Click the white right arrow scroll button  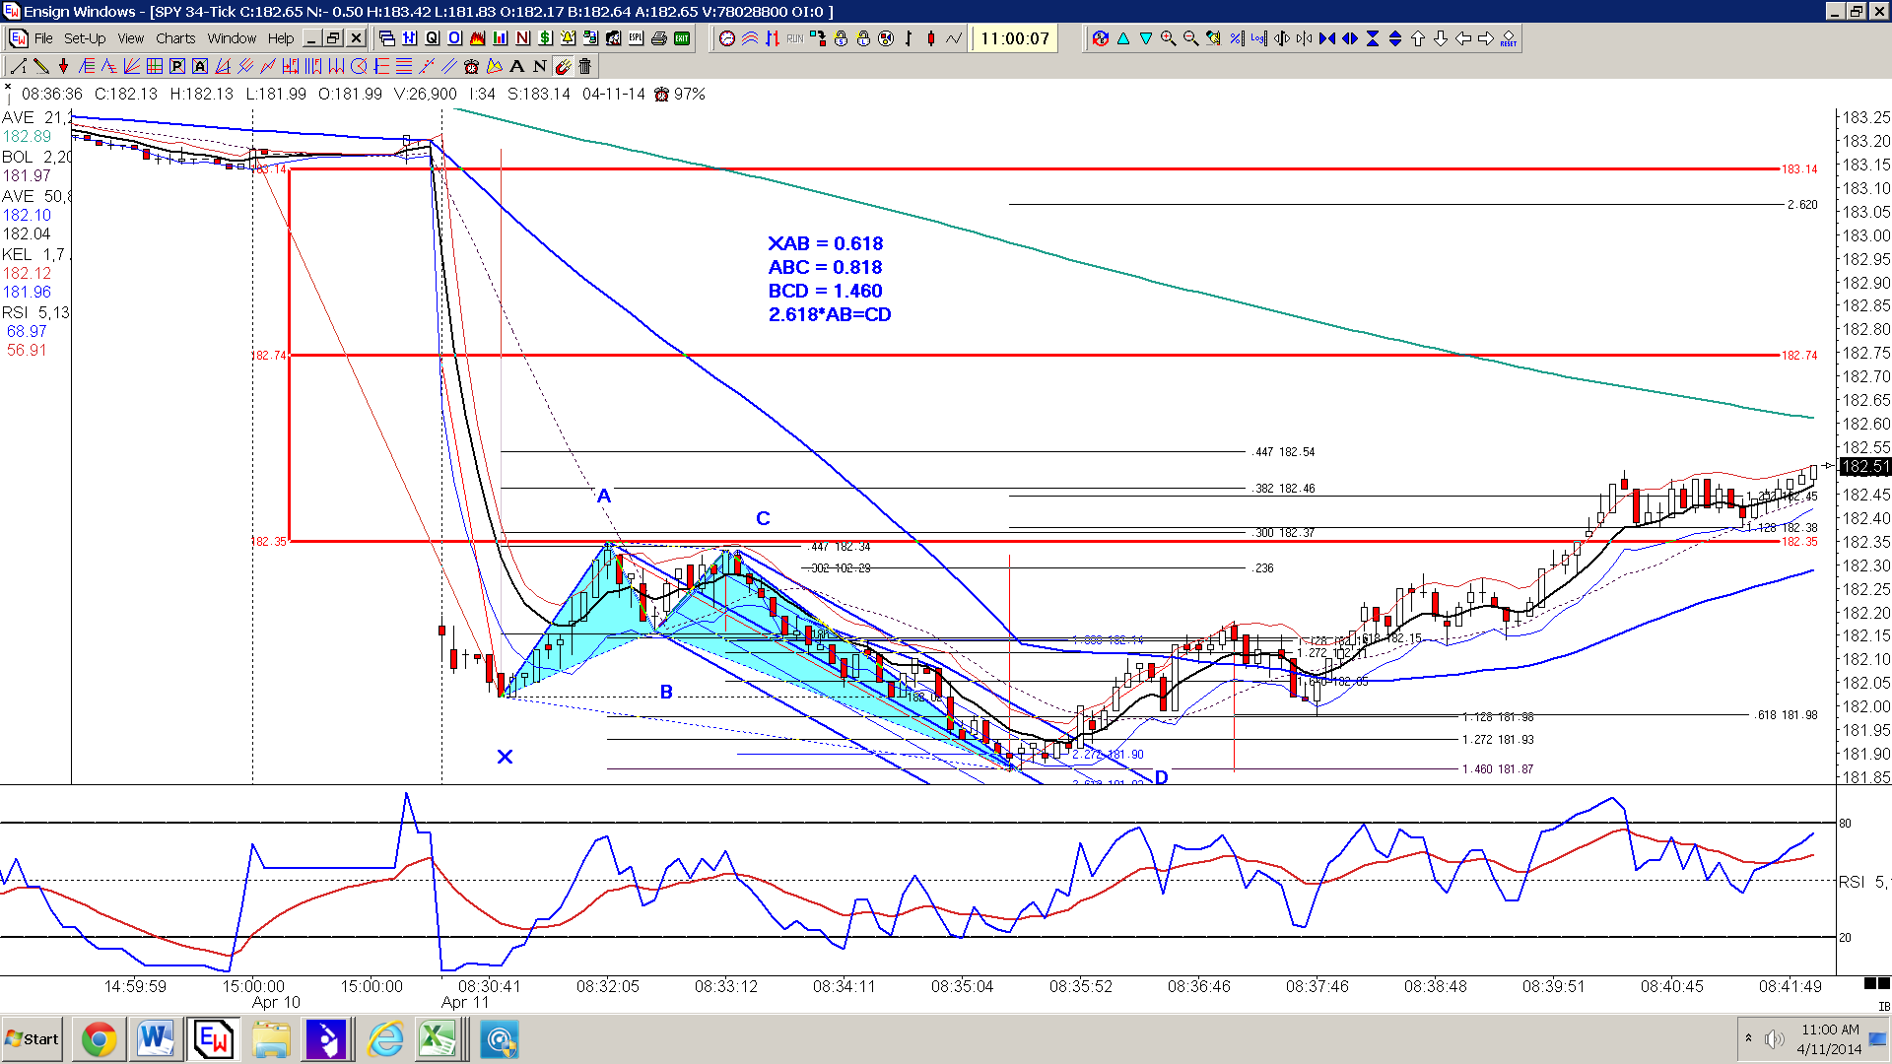[x=1486, y=38]
